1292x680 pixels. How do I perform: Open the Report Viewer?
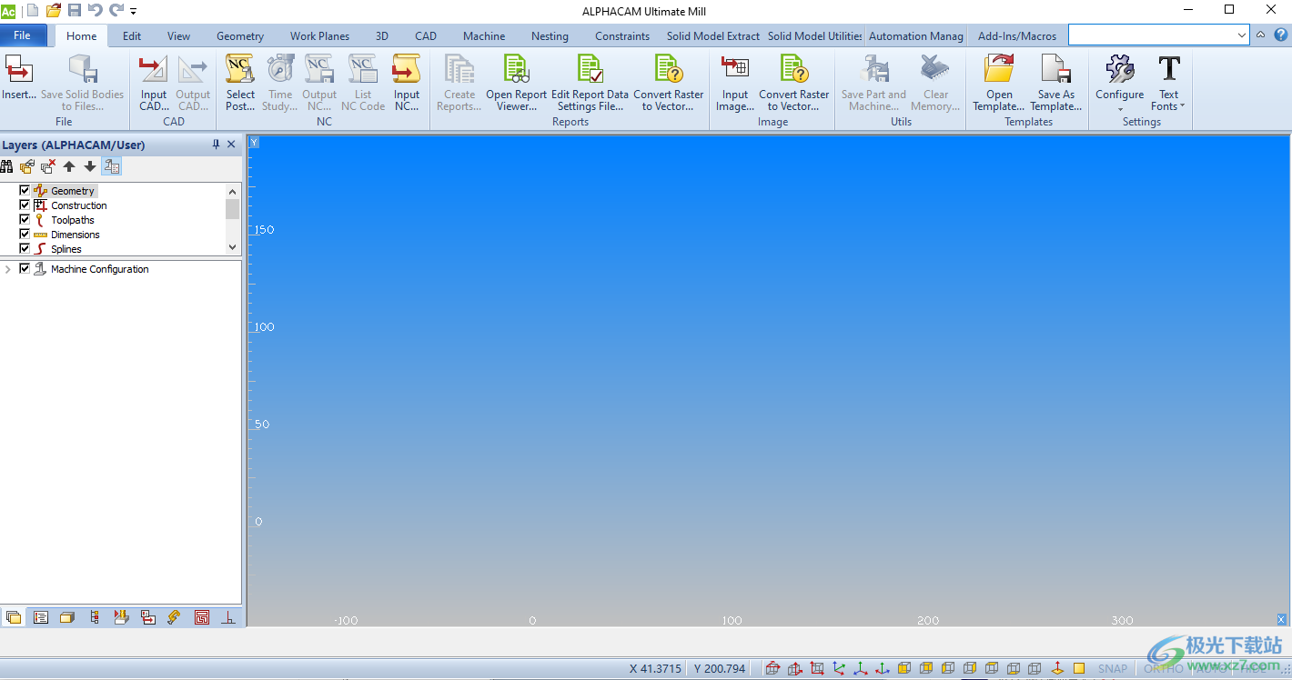(517, 83)
